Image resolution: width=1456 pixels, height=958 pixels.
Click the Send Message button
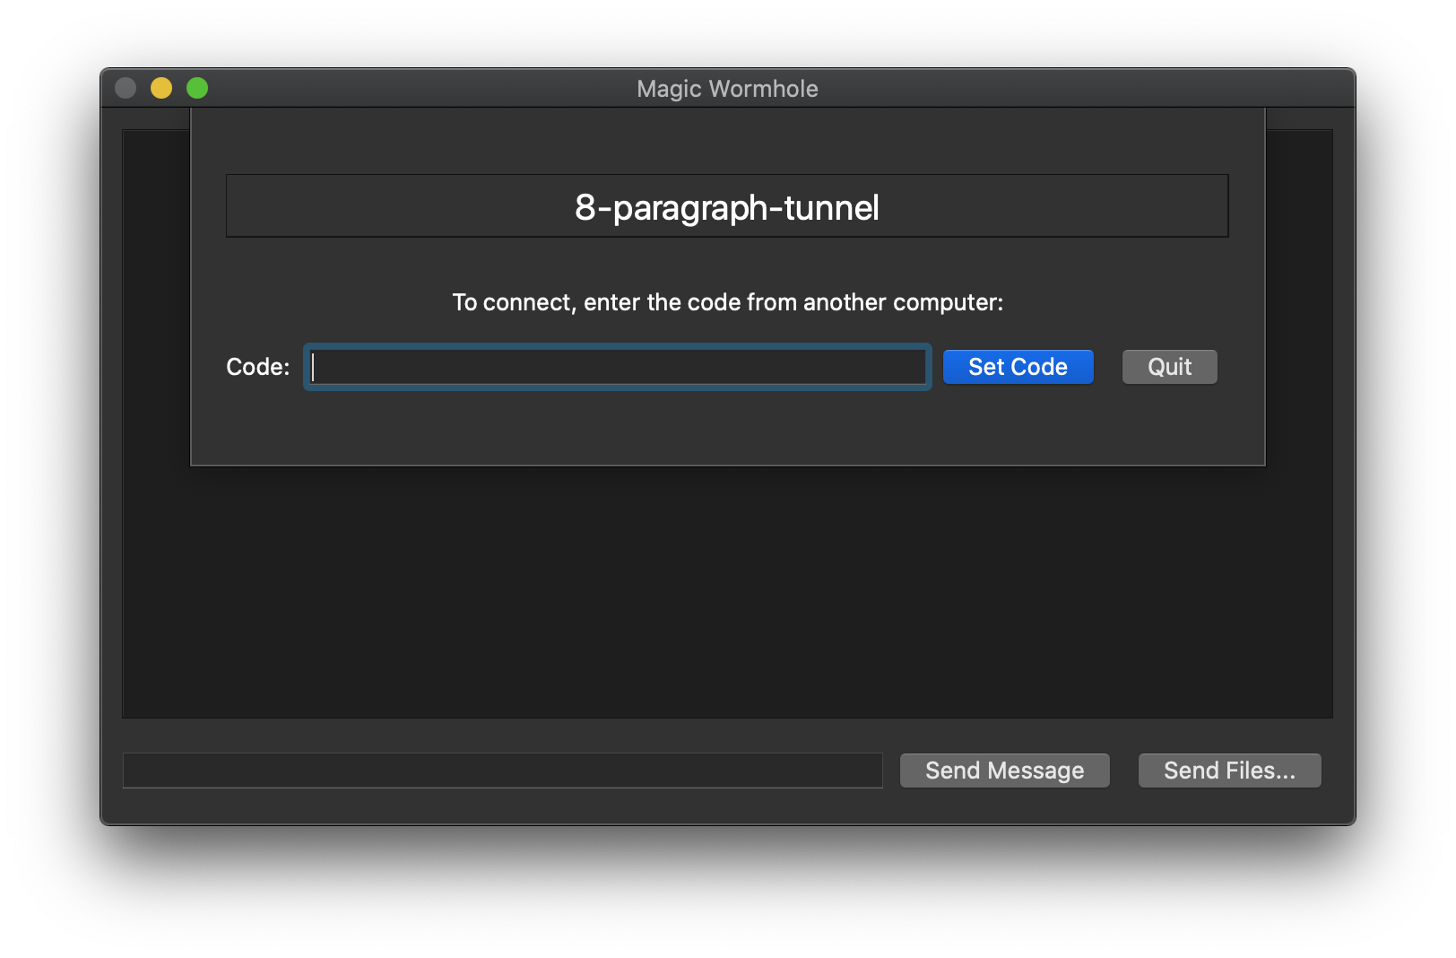coord(1004,771)
